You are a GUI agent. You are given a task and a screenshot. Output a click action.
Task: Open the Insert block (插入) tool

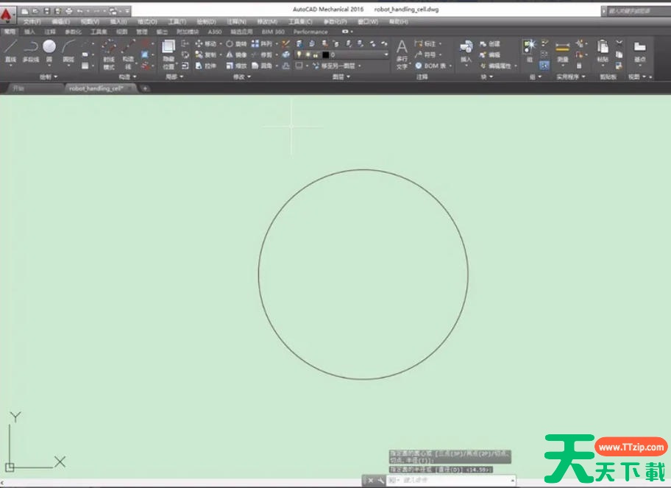[466, 50]
